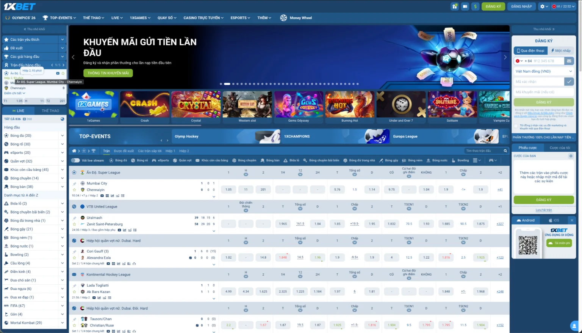Select the eSports filter icon
This screenshot has height=333, width=582.
pos(154,160)
